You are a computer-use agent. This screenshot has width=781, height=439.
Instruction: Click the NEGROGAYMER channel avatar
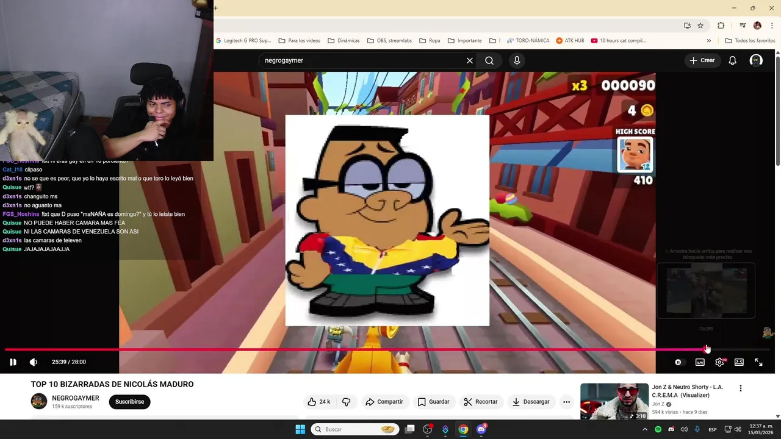39,402
